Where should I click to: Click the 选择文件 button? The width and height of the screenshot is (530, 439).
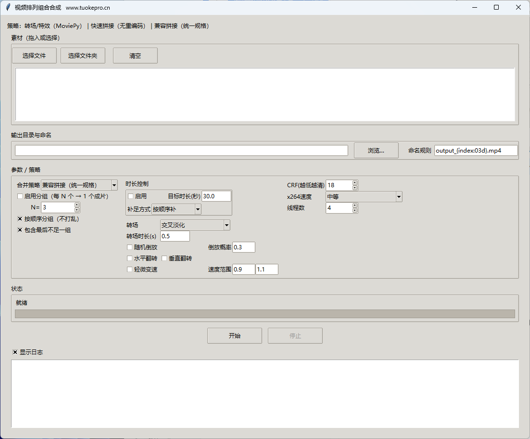34,56
